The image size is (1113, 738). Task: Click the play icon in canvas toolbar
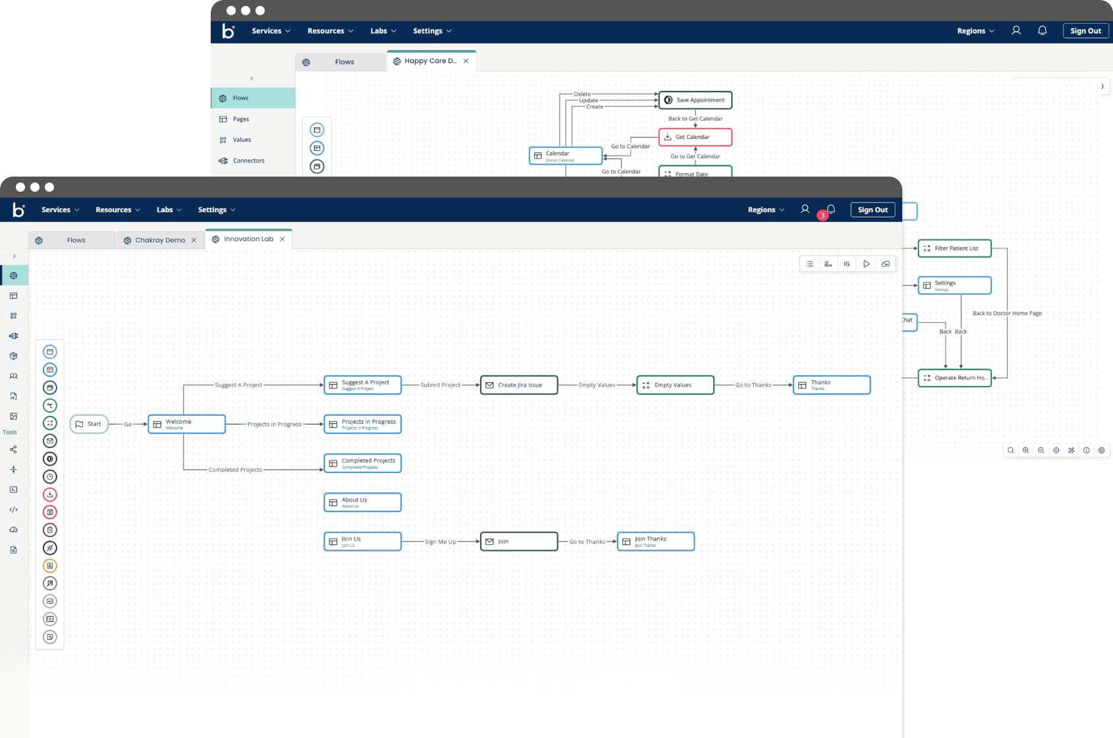[x=866, y=264]
